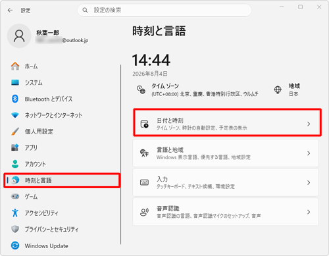Click the 14:44 clock text
Screen dimensions: 329x256
point(151,60)
